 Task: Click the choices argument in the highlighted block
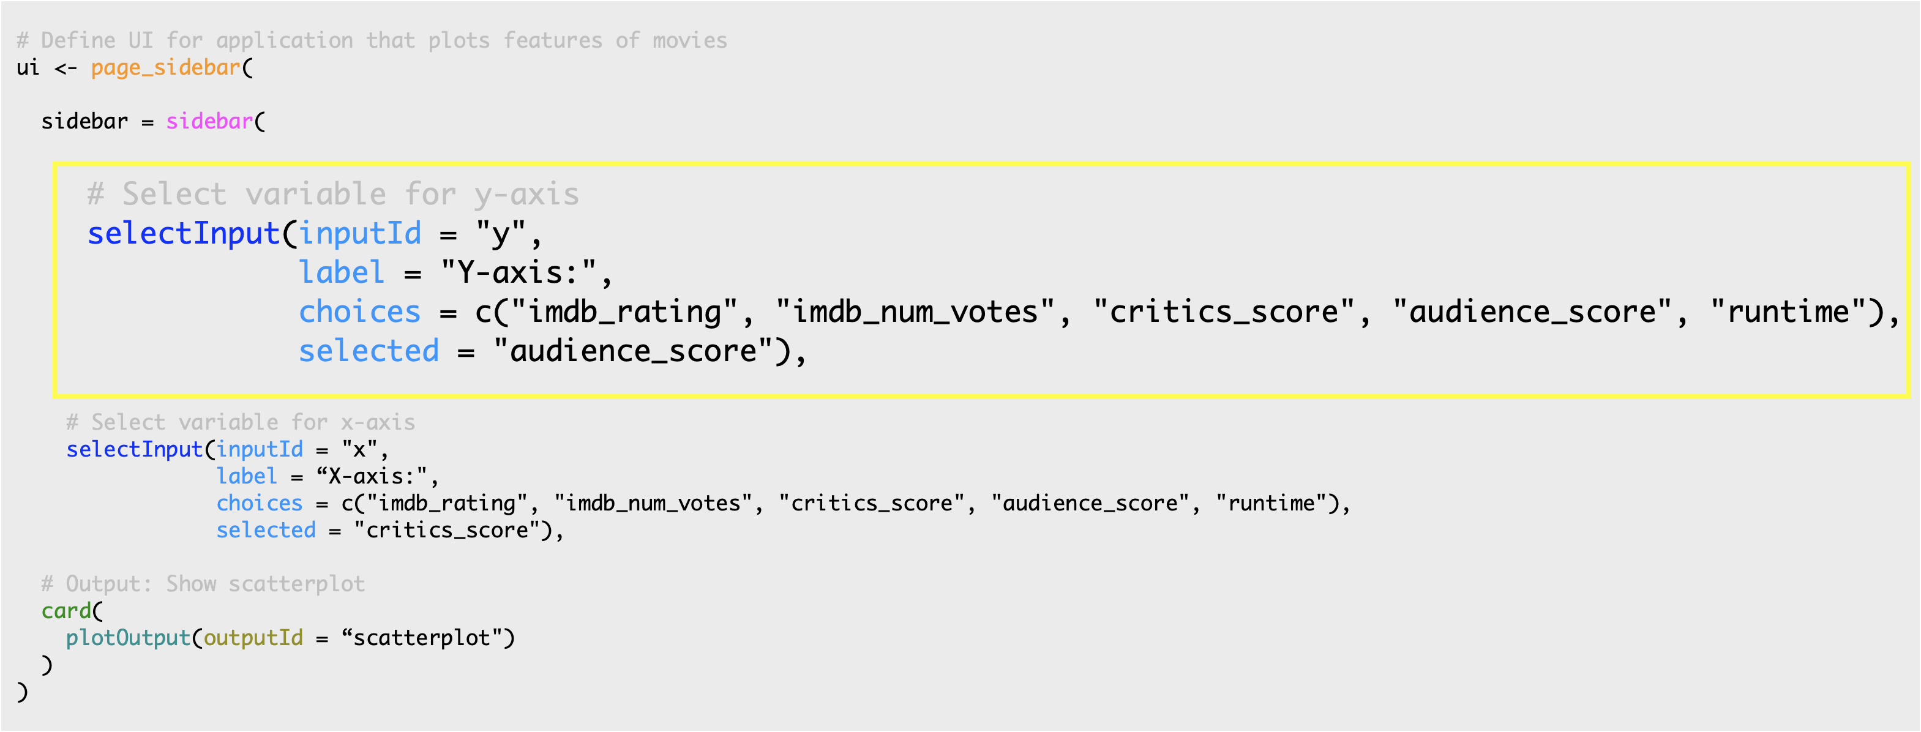tap(359, 312)
